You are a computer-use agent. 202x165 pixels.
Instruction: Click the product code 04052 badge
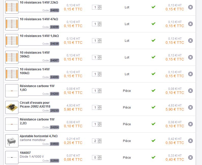pyautogui.click(x=54, y=10)
